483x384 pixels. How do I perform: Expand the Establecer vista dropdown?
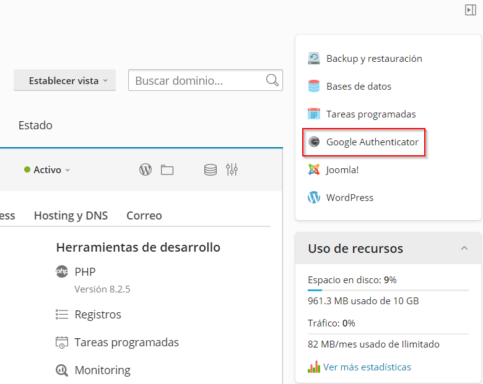click(65, 80)
